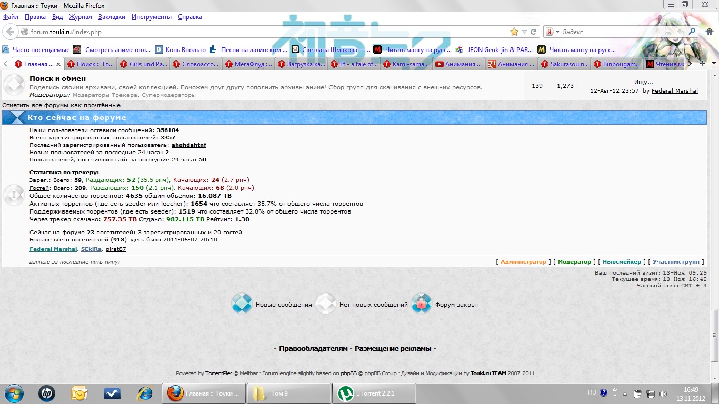Launch Internet Explorer from the taskbar
Image resolution: width=719 pixels, height=404 pixels.
[144, 393]
